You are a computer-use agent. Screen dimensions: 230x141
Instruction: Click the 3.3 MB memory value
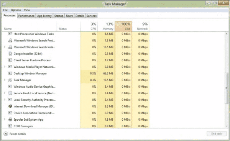click(x=109, y=107)
